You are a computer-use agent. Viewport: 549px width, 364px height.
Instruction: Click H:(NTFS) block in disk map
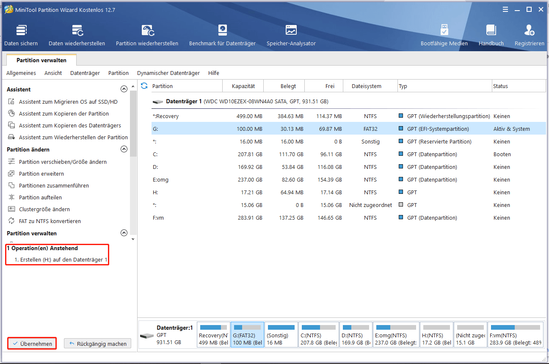point(436,335)
